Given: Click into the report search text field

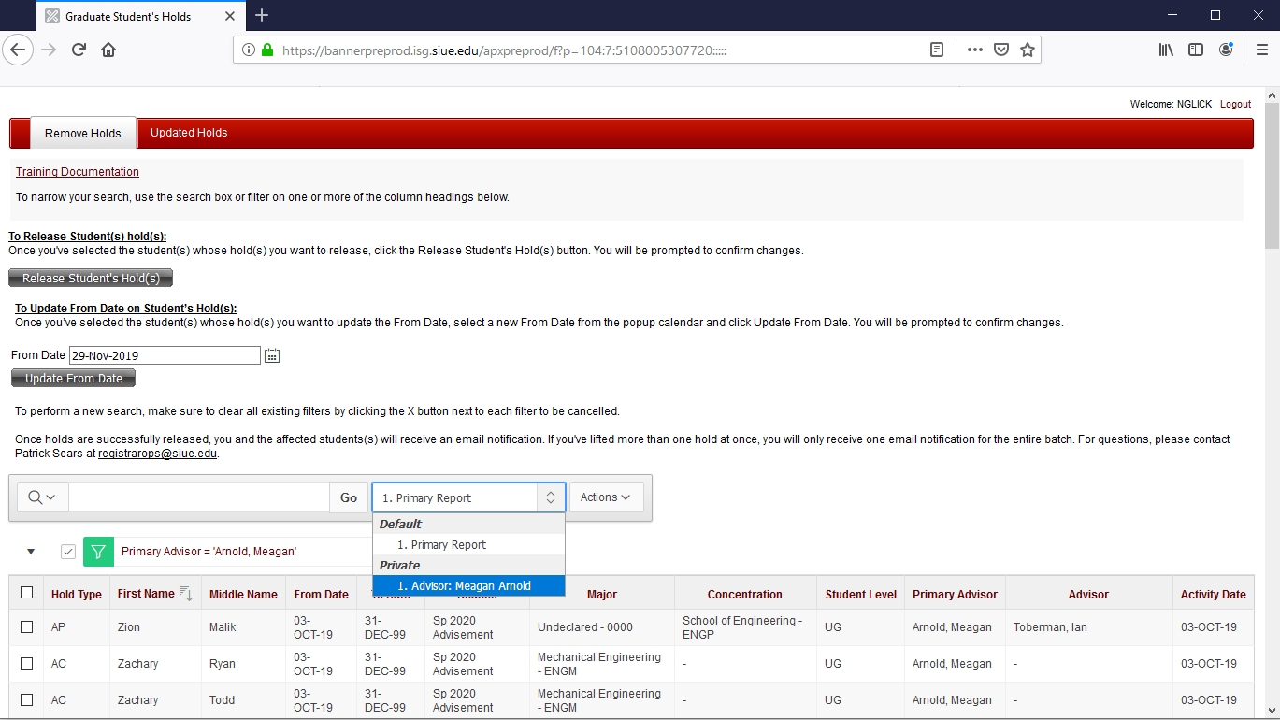Looking at the screenshot, I should click(x=198, y=497).
